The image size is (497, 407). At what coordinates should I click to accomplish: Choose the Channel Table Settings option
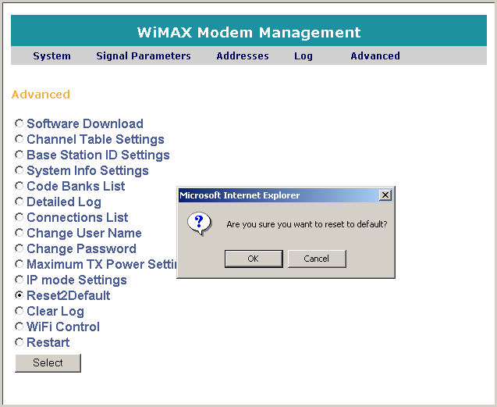20,139
